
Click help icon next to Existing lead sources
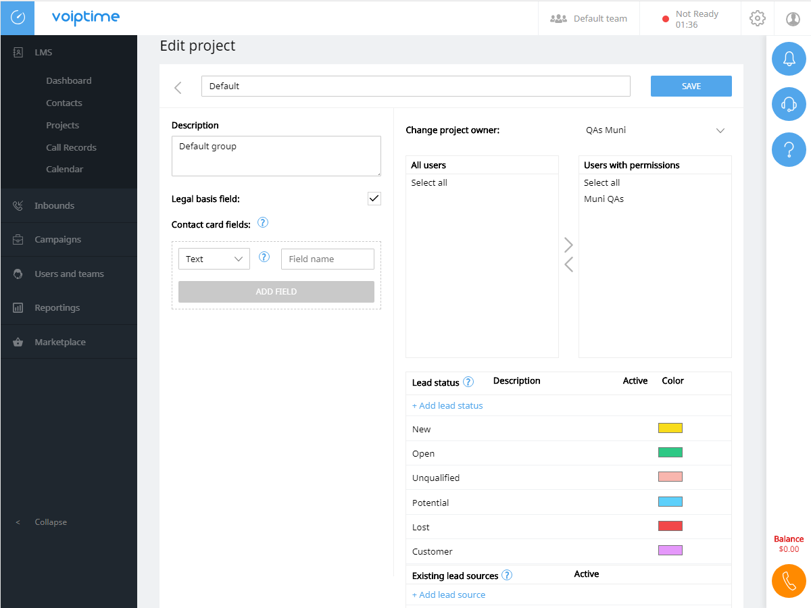[x=507, y=575]
